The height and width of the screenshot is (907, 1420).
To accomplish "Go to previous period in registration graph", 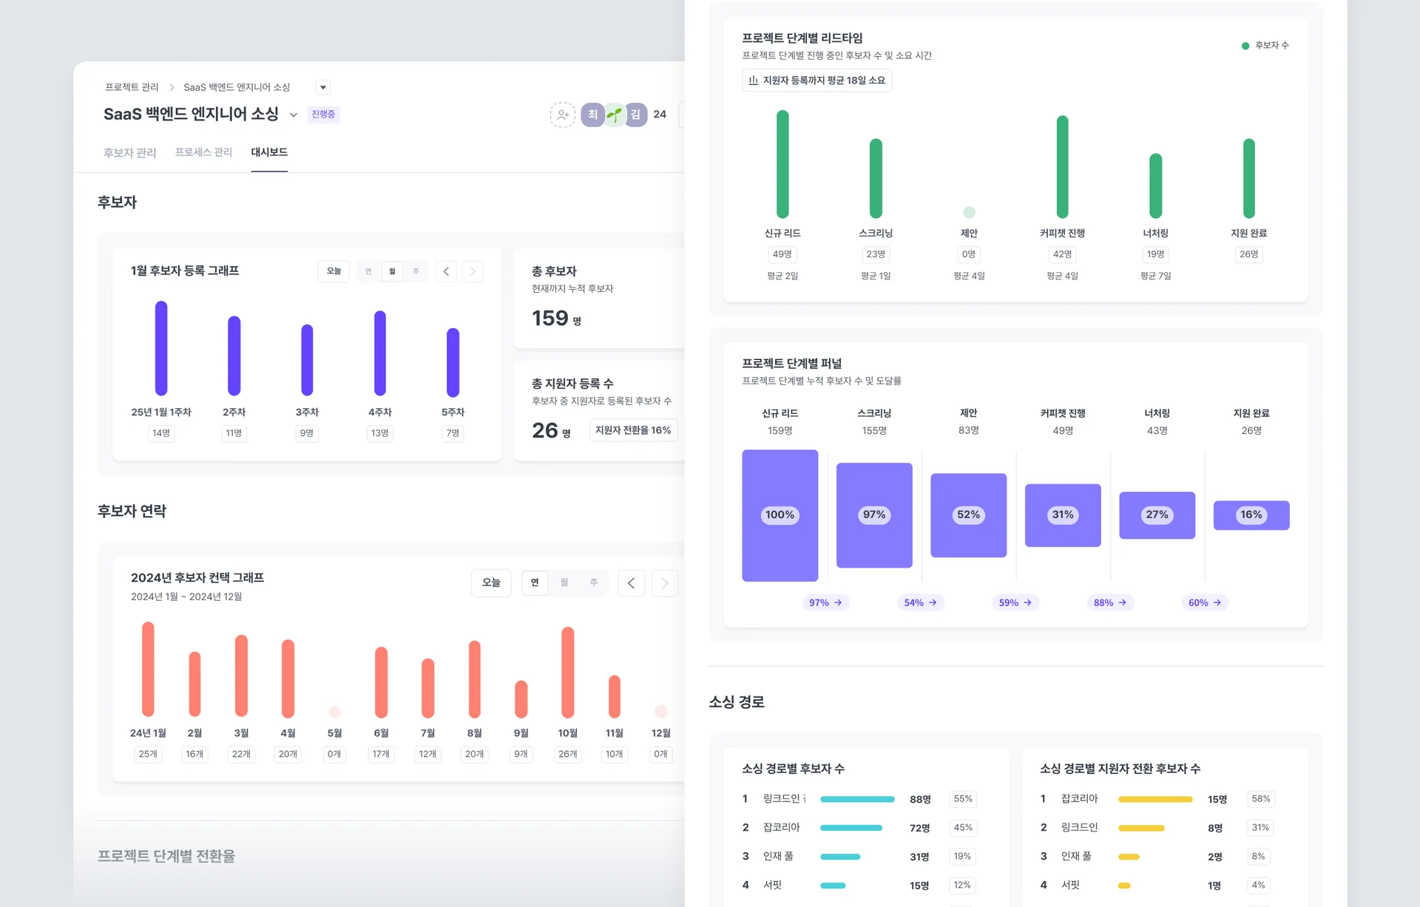I will 446,271.
